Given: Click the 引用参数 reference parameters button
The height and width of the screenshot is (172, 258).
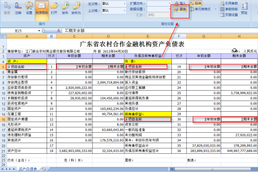Looking at the screenshot, I should click(x=229, y=3).
